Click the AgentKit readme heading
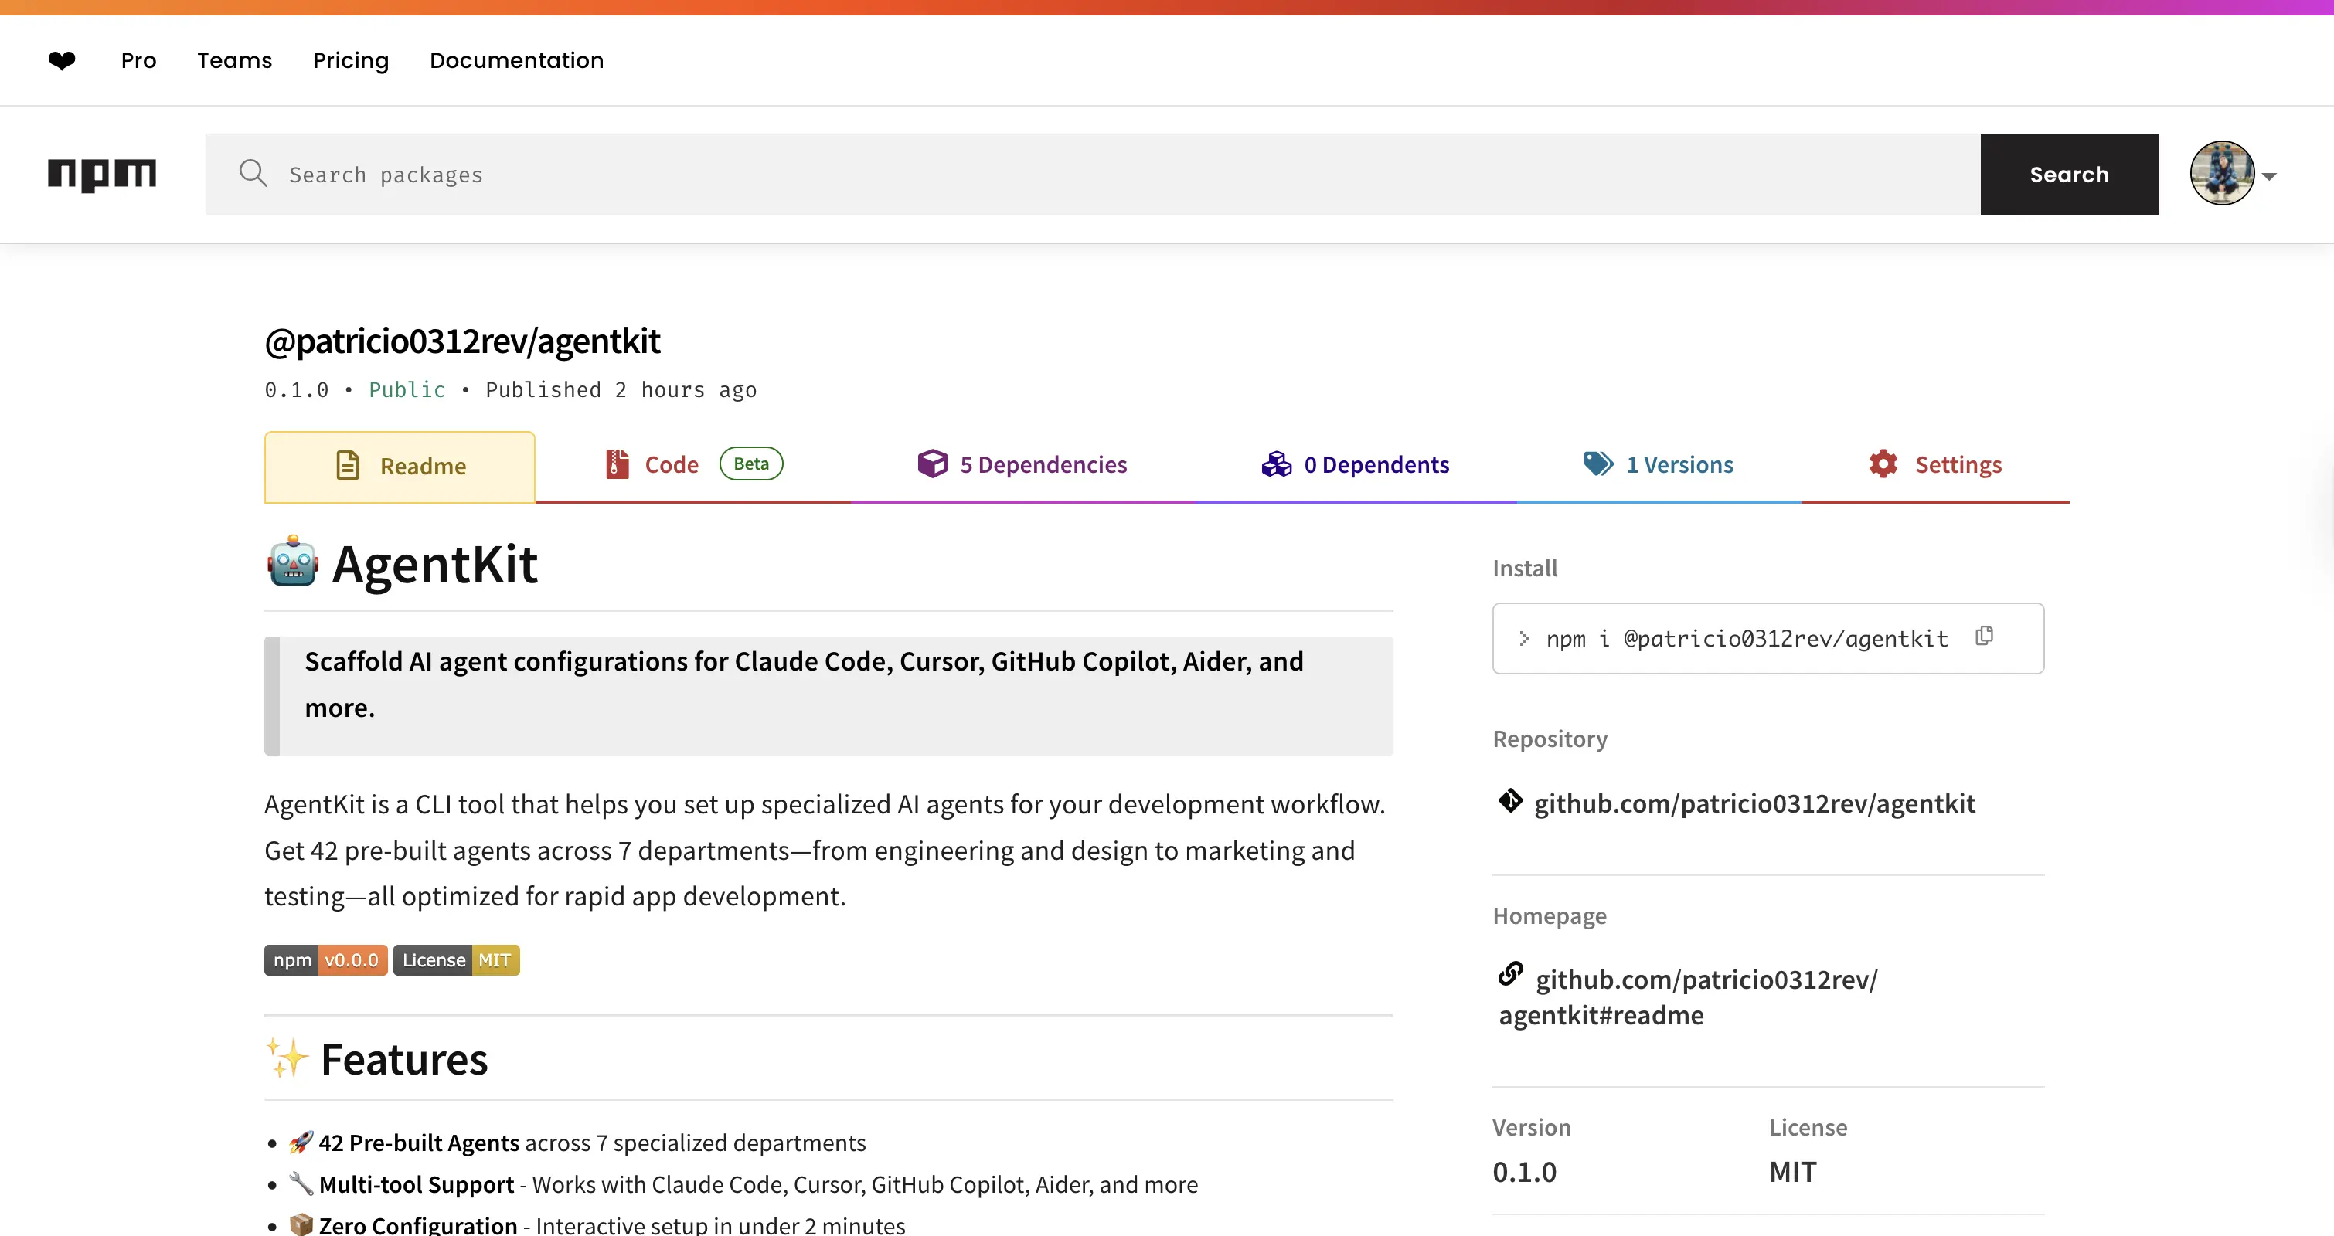Screen dimensions: 2334x1236 pyautogui.click(x=435, y=565)
